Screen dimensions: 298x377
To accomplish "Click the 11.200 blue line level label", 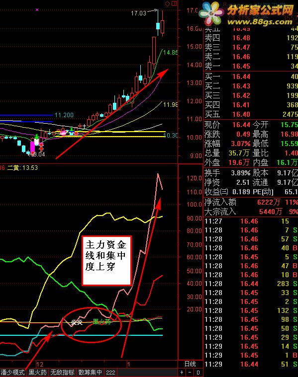I will [x=64, y=115].
